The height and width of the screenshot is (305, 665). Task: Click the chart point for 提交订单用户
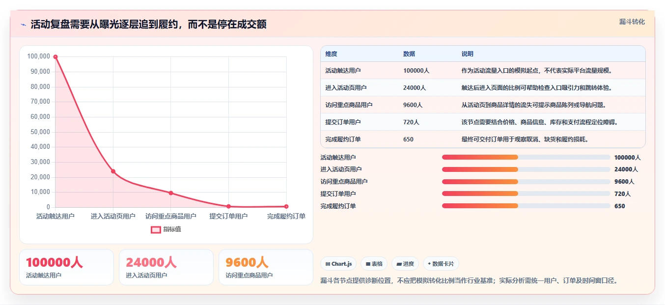click(228, 206)
